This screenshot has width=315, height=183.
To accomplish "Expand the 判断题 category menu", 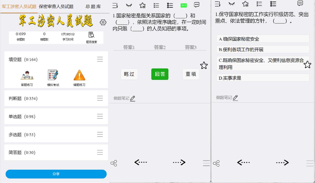I will click(x=100, y=98).
